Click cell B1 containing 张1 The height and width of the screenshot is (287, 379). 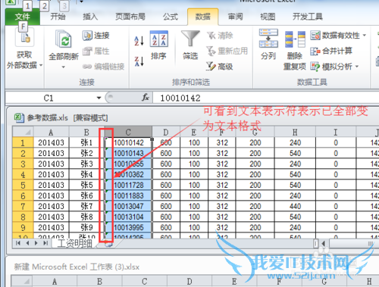click(86, 143)
